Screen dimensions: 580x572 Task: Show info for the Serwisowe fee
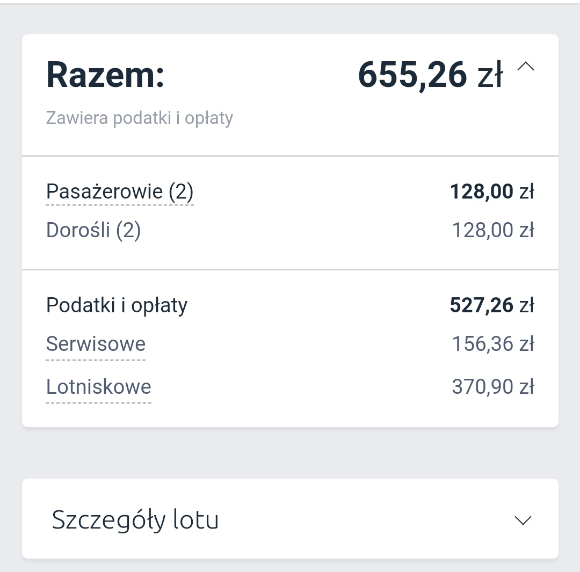(96, 344)
